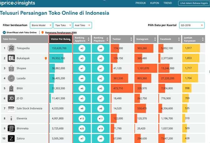Open the KUPON menu
The image size is (210, 143).
coord(155,3)
